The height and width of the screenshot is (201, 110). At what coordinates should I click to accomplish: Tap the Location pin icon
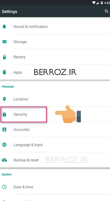[x=4, y=99]
